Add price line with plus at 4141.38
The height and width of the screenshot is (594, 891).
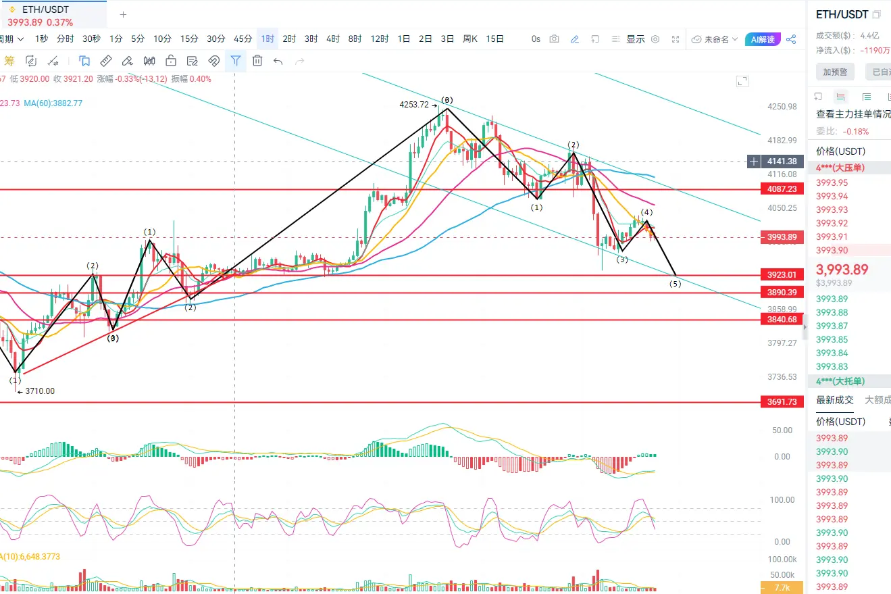(754, 162)
